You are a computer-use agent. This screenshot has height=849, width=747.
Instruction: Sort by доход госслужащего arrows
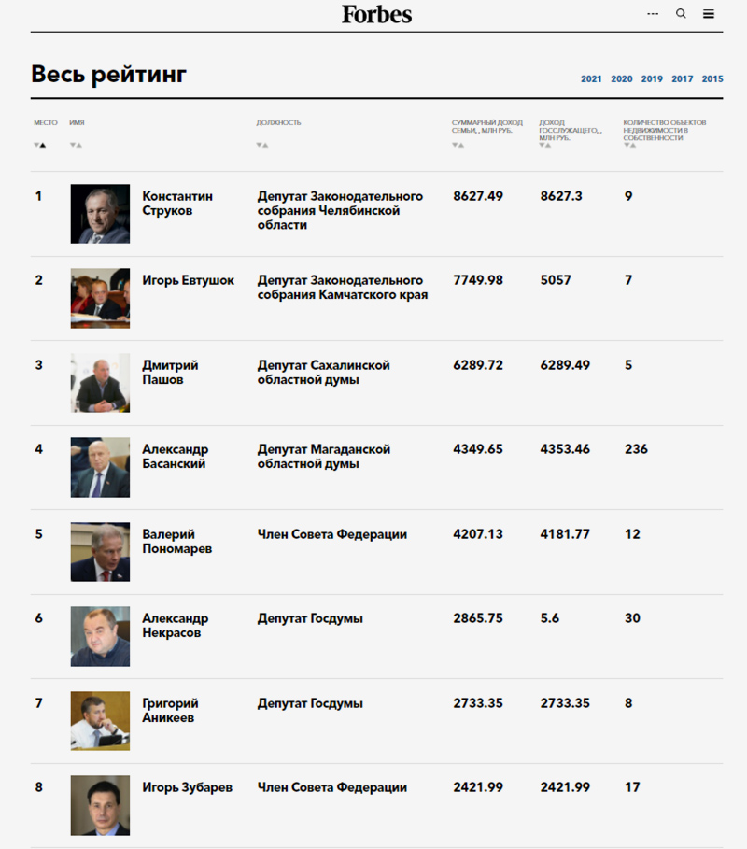click(x=545, y=145)
